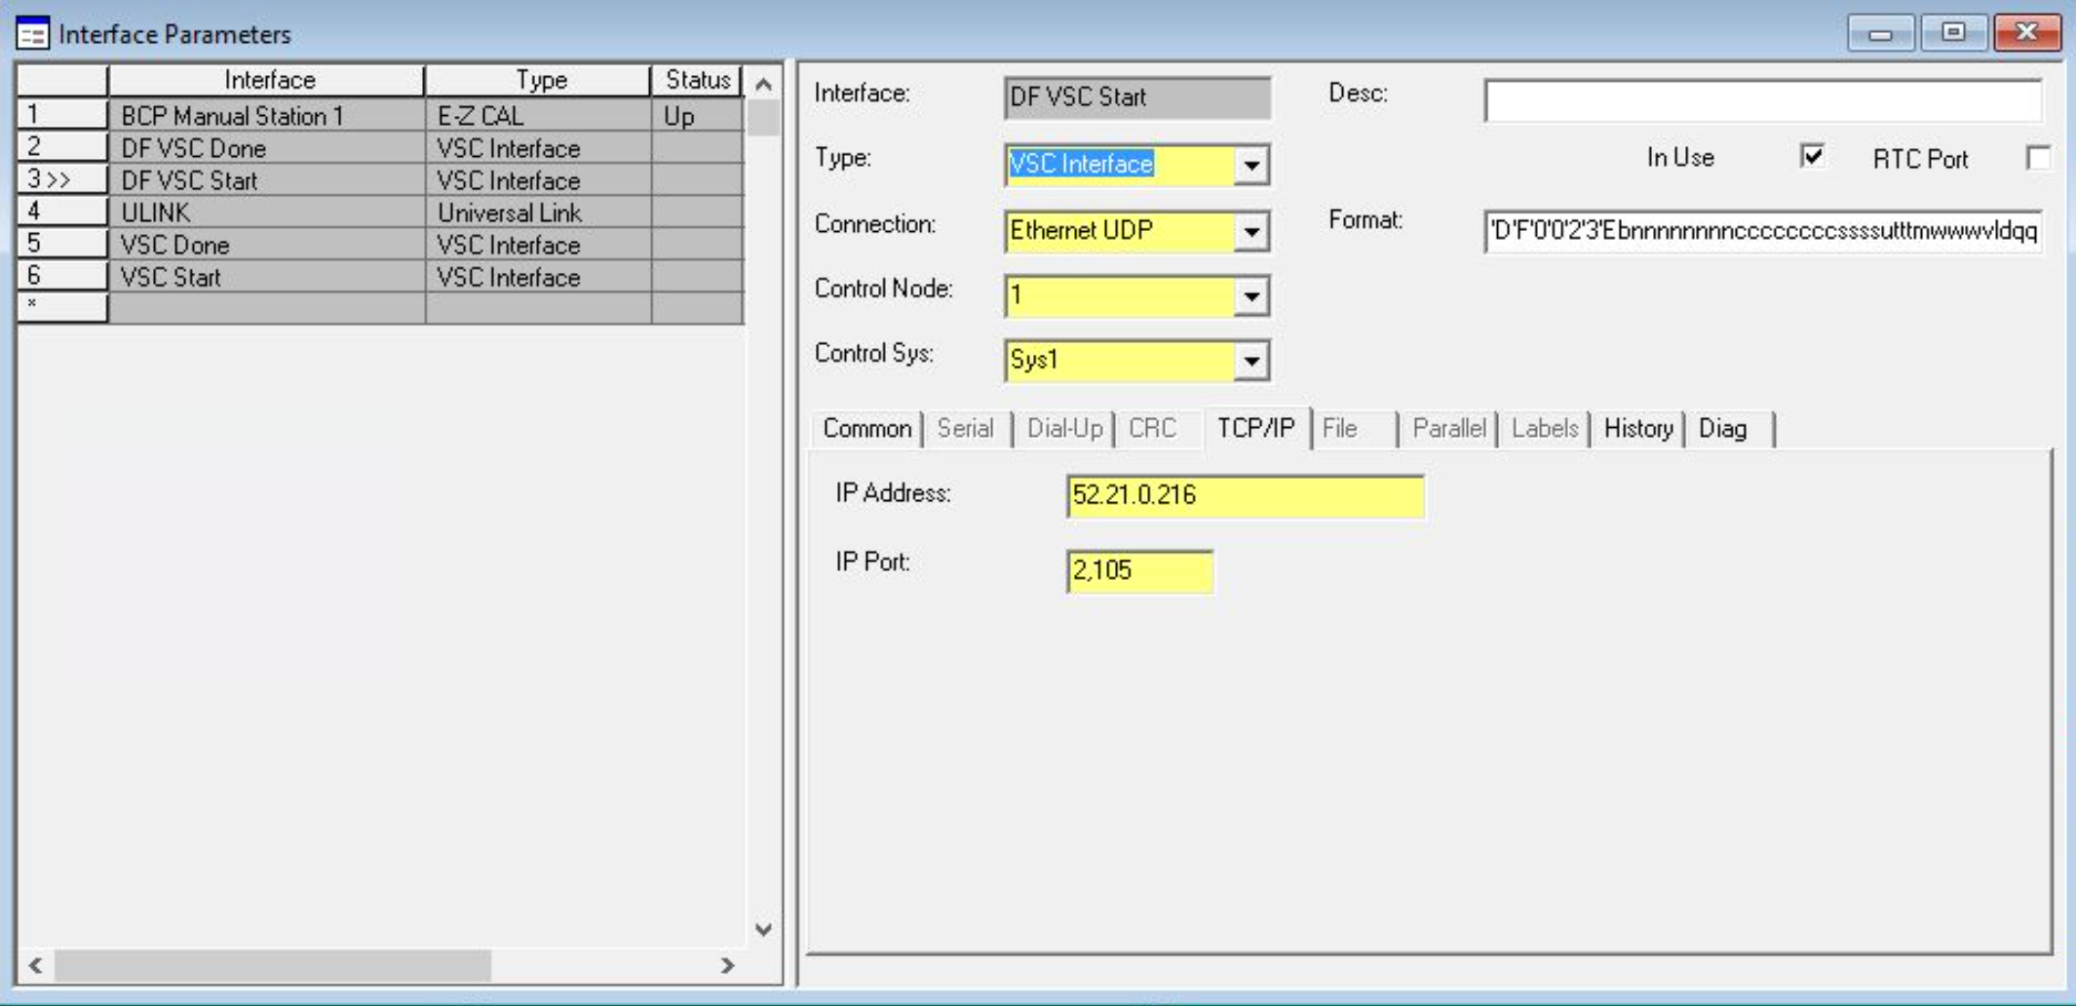Click the Desc text field
The width and height of the screenshot is (2076, 1006).
pyautogui.click(x=1762, y=100)
